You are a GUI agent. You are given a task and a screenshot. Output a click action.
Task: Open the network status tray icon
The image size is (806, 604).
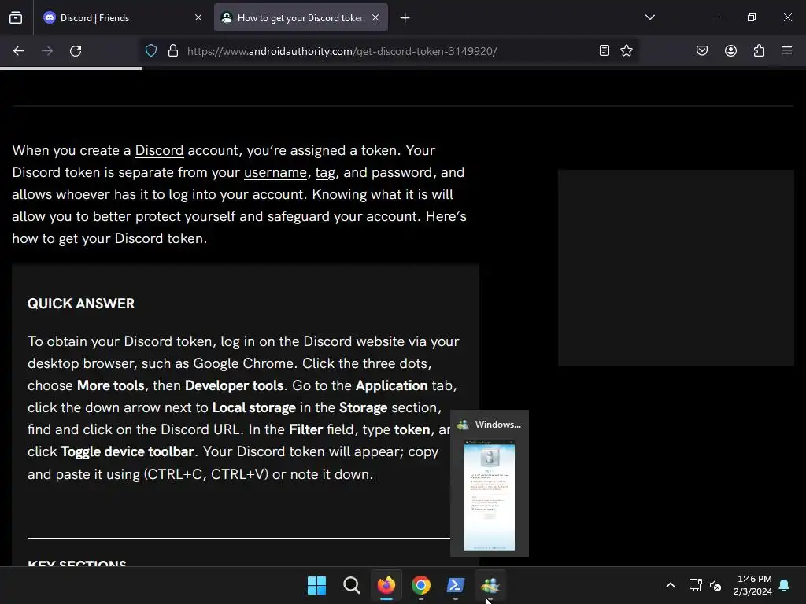(x=695, y=585)
